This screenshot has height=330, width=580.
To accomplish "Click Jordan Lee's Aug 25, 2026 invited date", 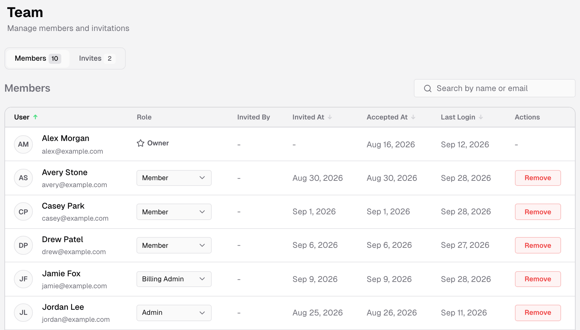I will click(x=317, y=313).
